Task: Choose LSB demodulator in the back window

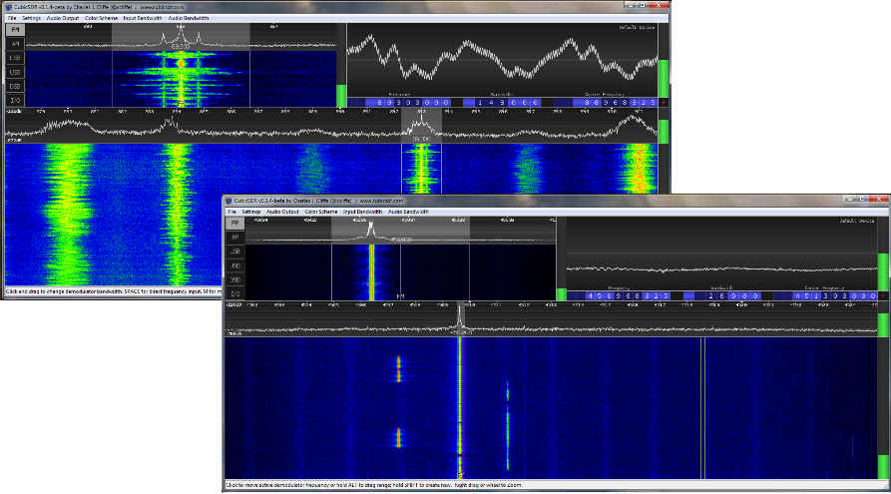Action: [15, 58]
